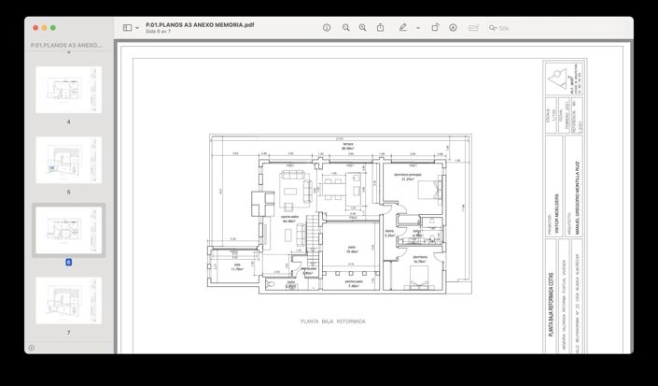Go to page 5 thumbnail
658x386 pixels.
68,160
